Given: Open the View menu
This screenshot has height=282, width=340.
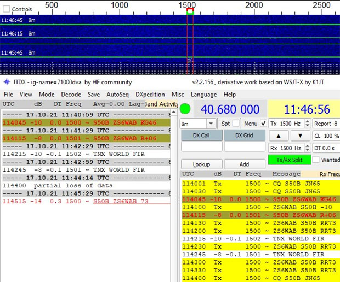Looking at the screenshot, I should click(x=26, y=95).
